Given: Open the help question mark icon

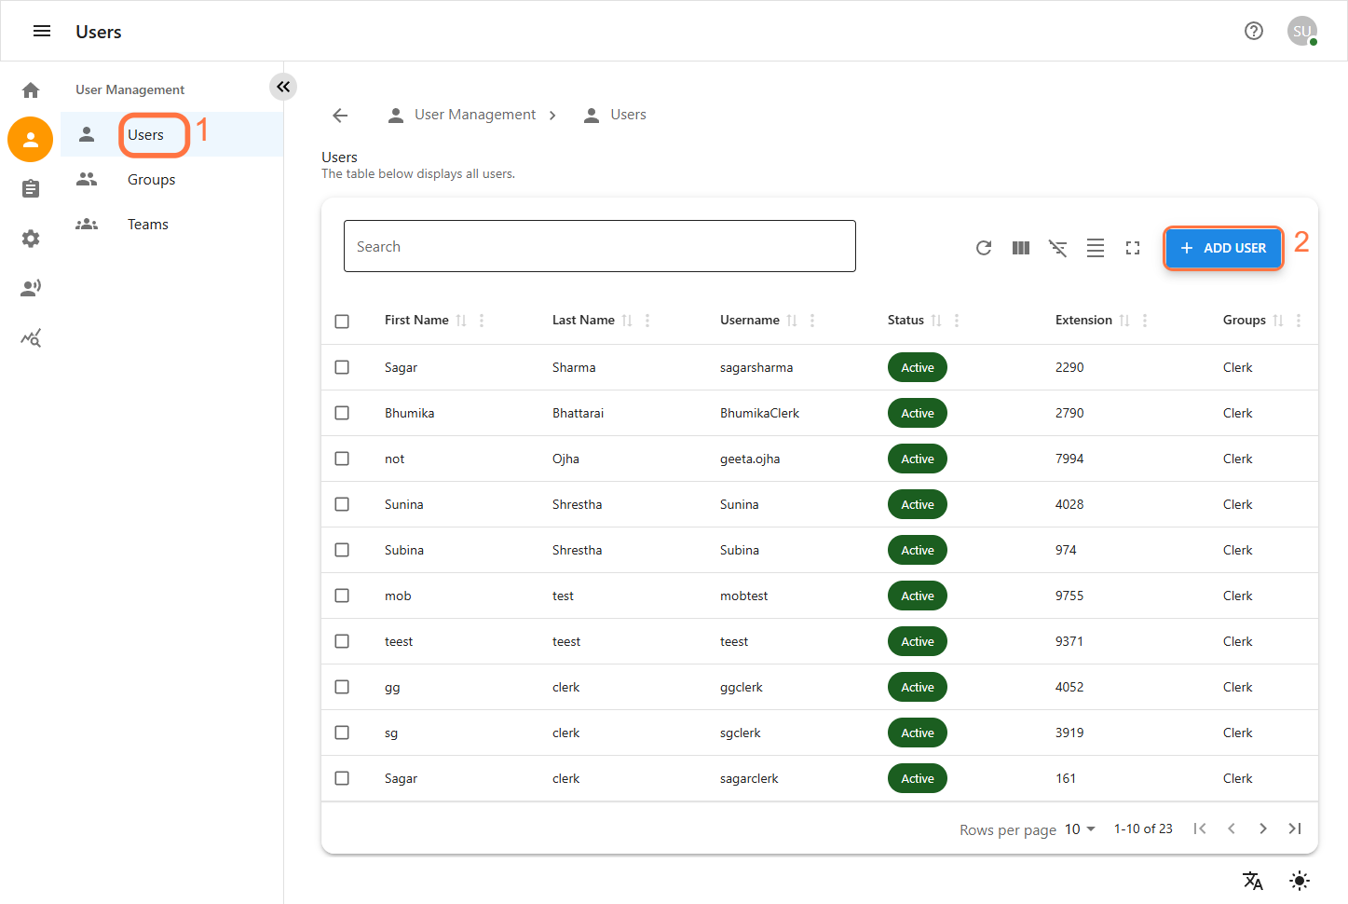Looking at the screenshot, I should pyautogui.click(x=1254, y=31).
